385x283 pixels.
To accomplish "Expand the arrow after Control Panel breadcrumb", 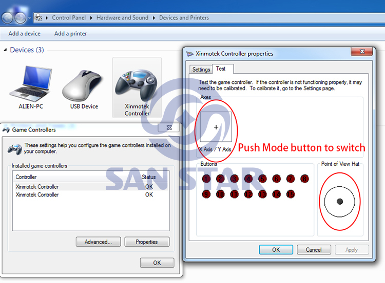I will coord(91,18).
